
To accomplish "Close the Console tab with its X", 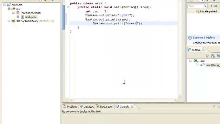I will (x=132, y=106).
